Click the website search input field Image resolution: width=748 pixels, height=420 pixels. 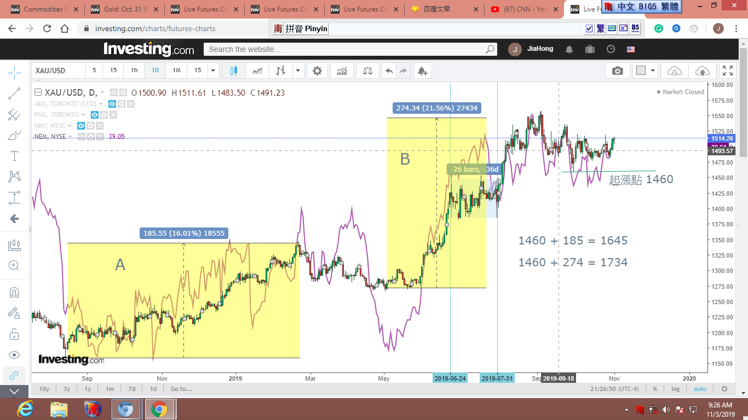pos(345,49)
